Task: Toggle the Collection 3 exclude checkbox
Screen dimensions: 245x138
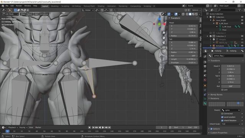Action: pos(211,36)
